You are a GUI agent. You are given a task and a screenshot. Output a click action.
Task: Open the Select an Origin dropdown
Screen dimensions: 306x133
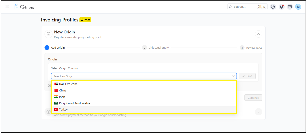pos(144,76)
